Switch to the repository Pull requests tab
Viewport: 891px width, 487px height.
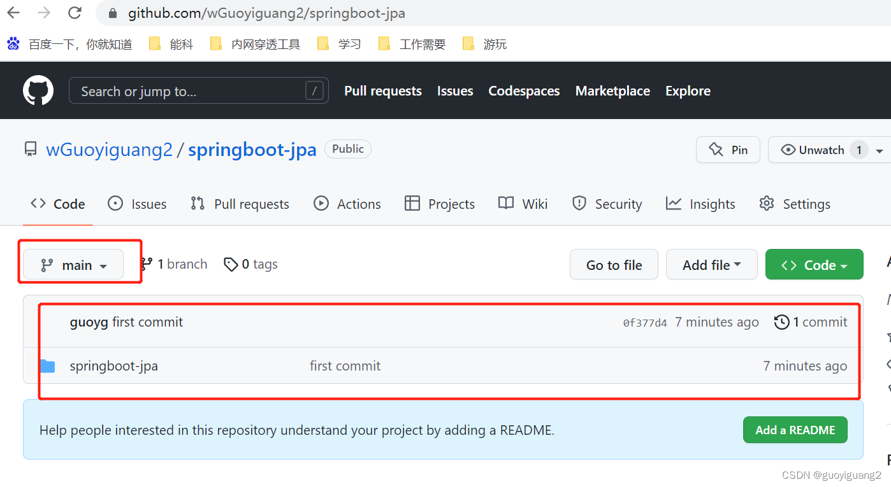(240, 204)
